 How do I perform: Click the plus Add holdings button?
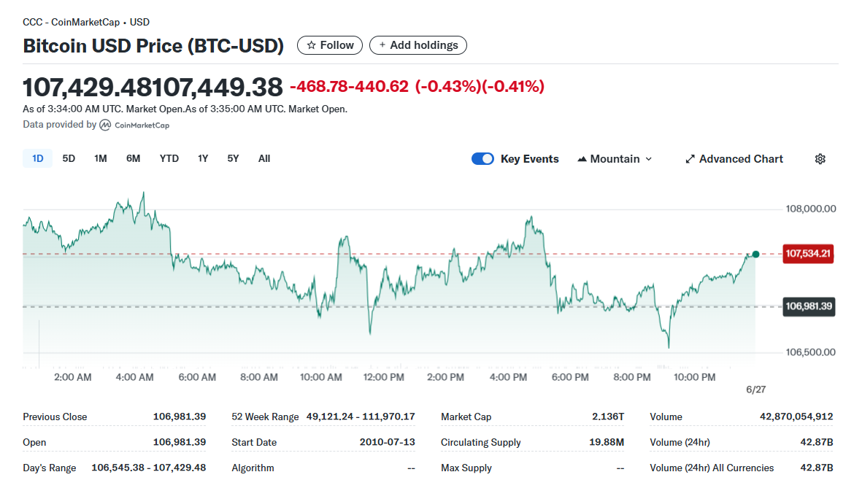tap(418, 45)
